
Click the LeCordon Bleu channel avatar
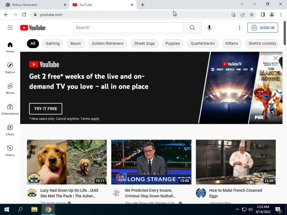coord(201,193)
